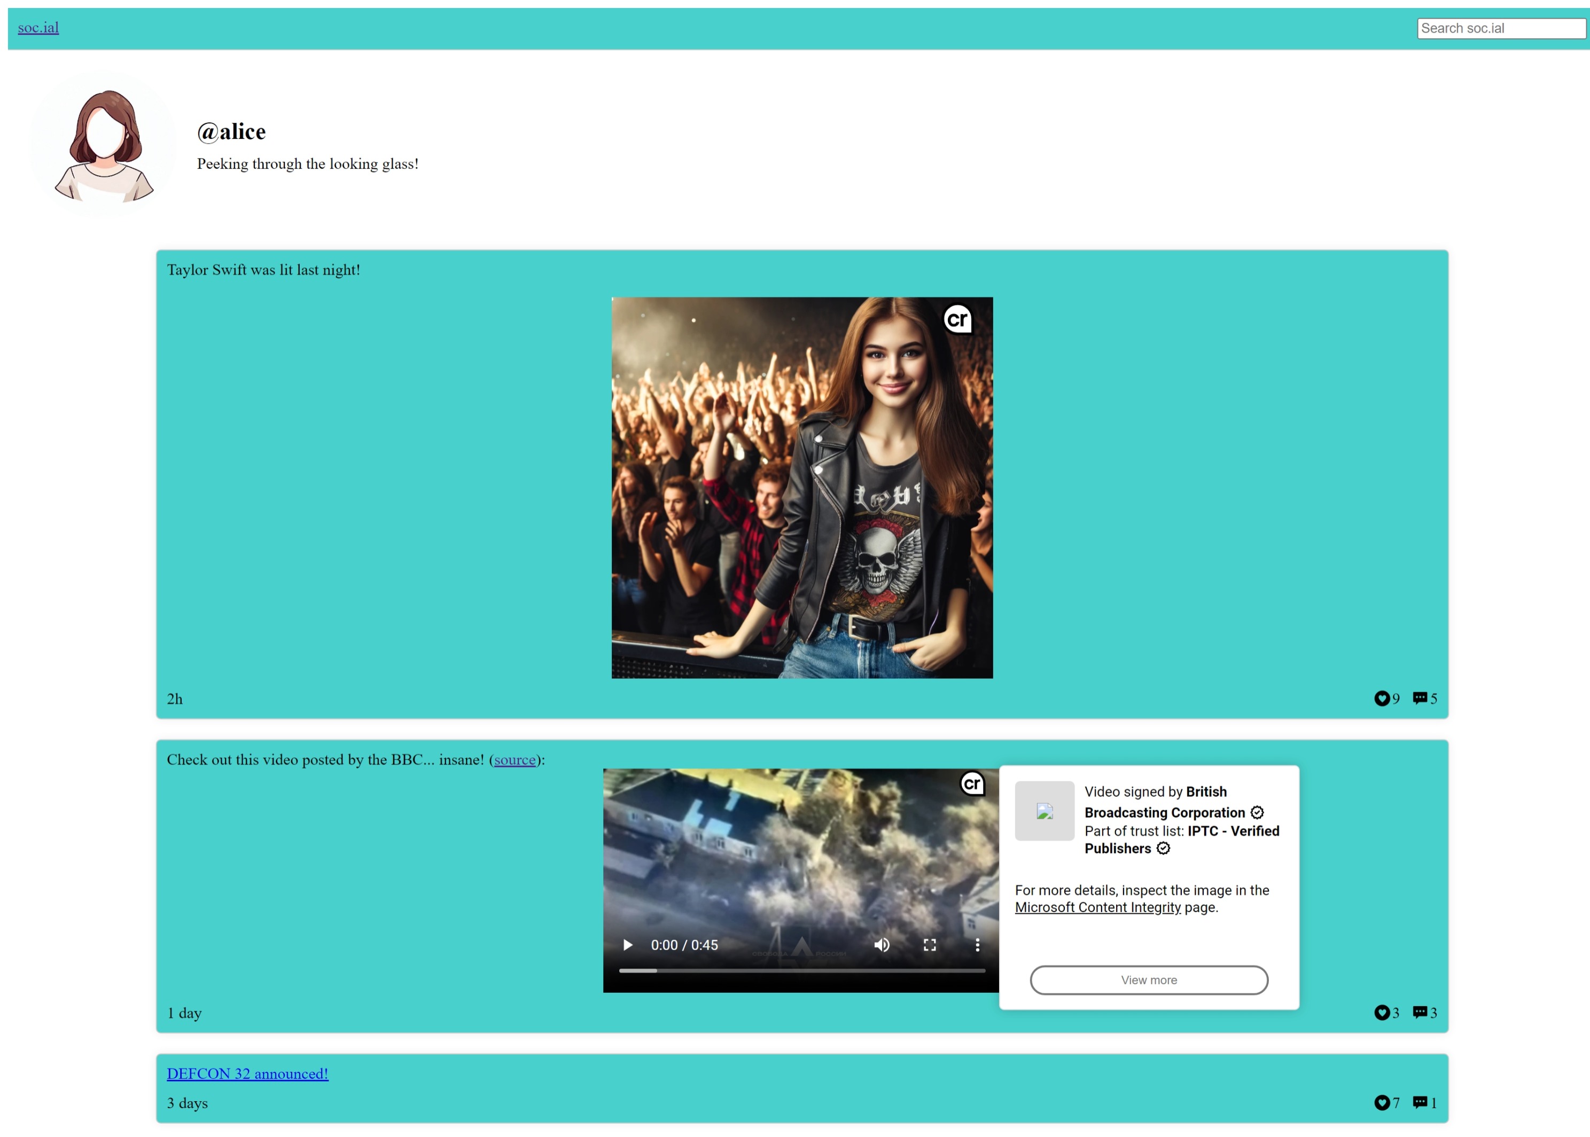Image resolution: width=1590 pixels, height=1137 pixels.
Task: Open the video's more options menu
Action: pos(977,945)
